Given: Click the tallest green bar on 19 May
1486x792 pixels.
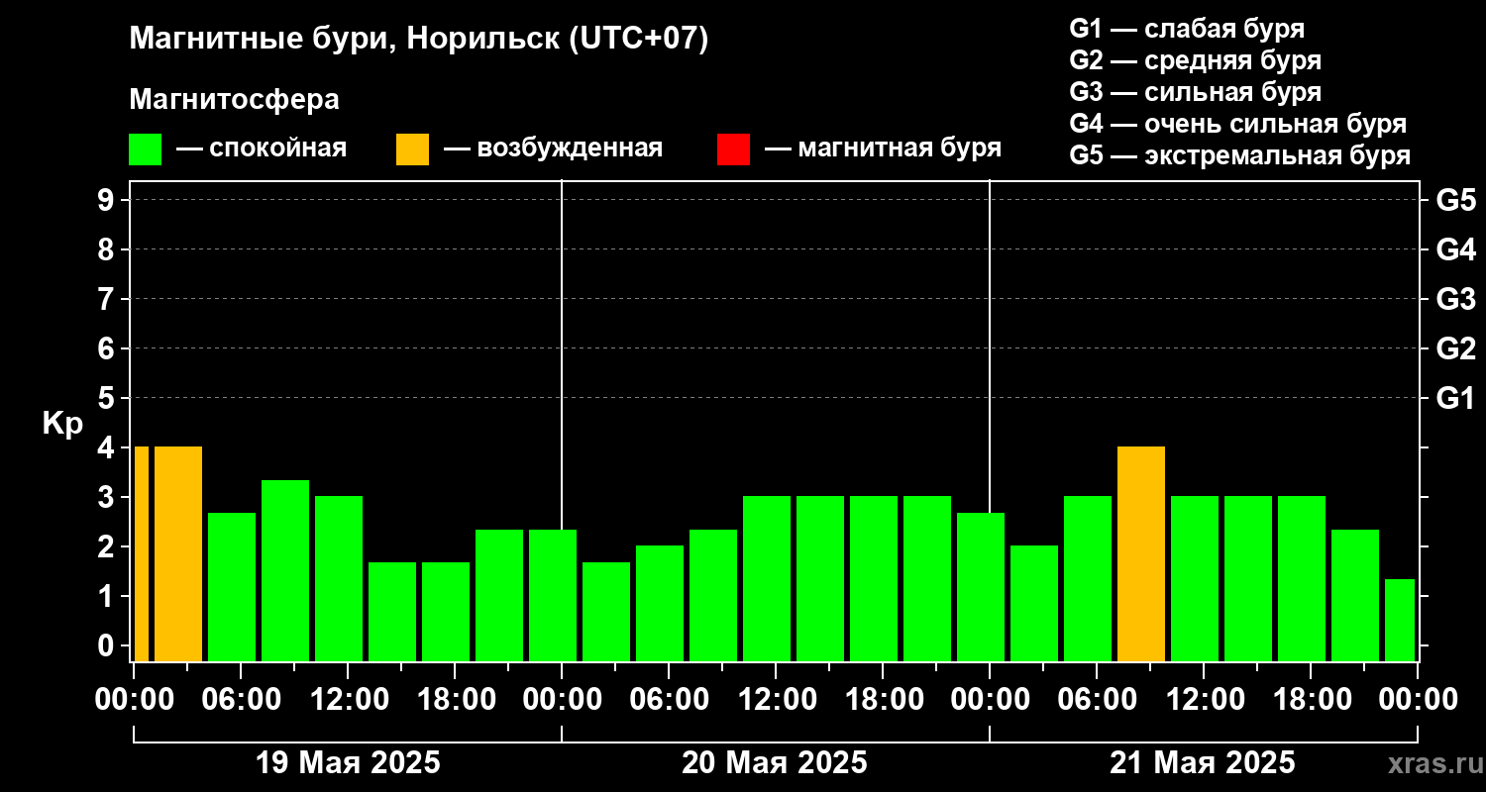Looking at the screenshot, I should click(x=285, y=570).
